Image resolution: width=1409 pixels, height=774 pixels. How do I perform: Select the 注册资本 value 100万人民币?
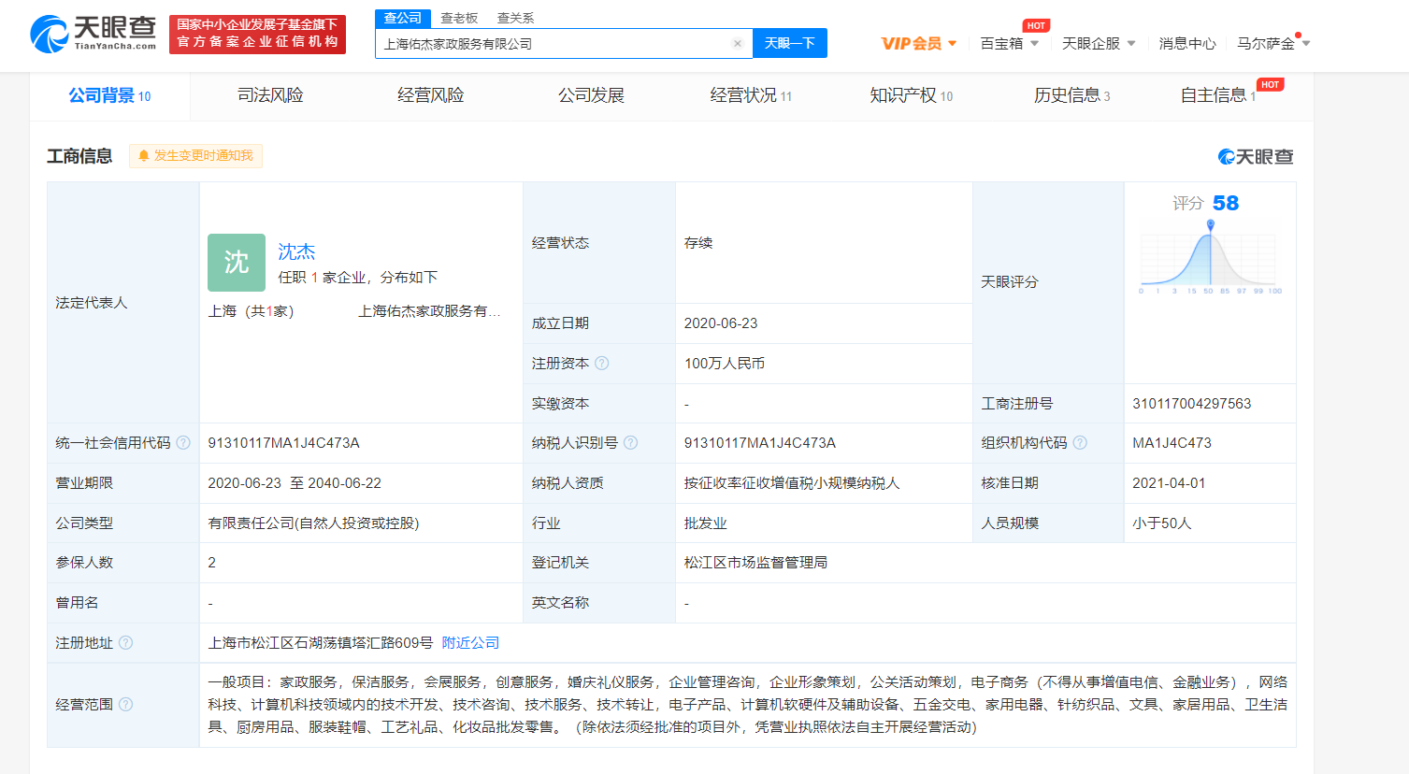[x=725, y=364]
